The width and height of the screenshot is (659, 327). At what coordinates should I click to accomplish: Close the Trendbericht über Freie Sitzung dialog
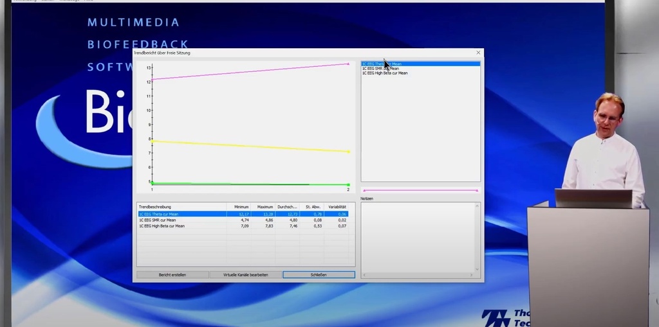(478, 53)
